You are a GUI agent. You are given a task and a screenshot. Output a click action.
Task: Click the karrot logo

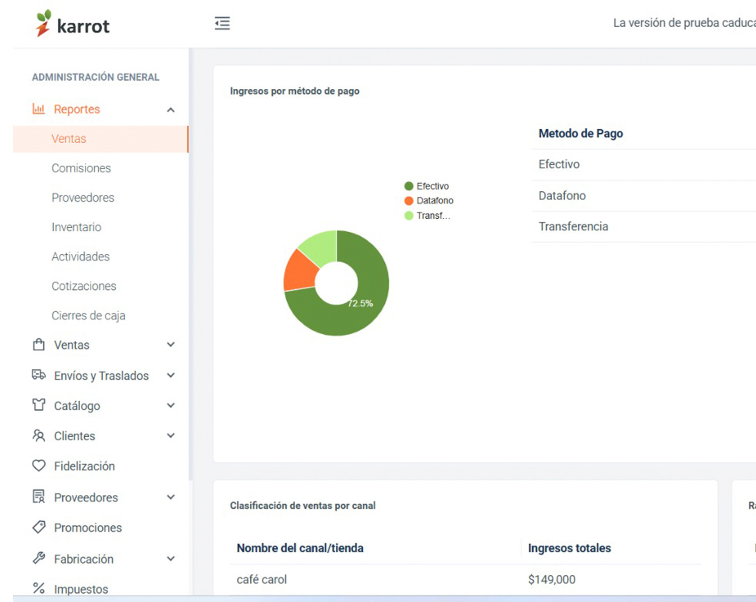tap(73, 24)
